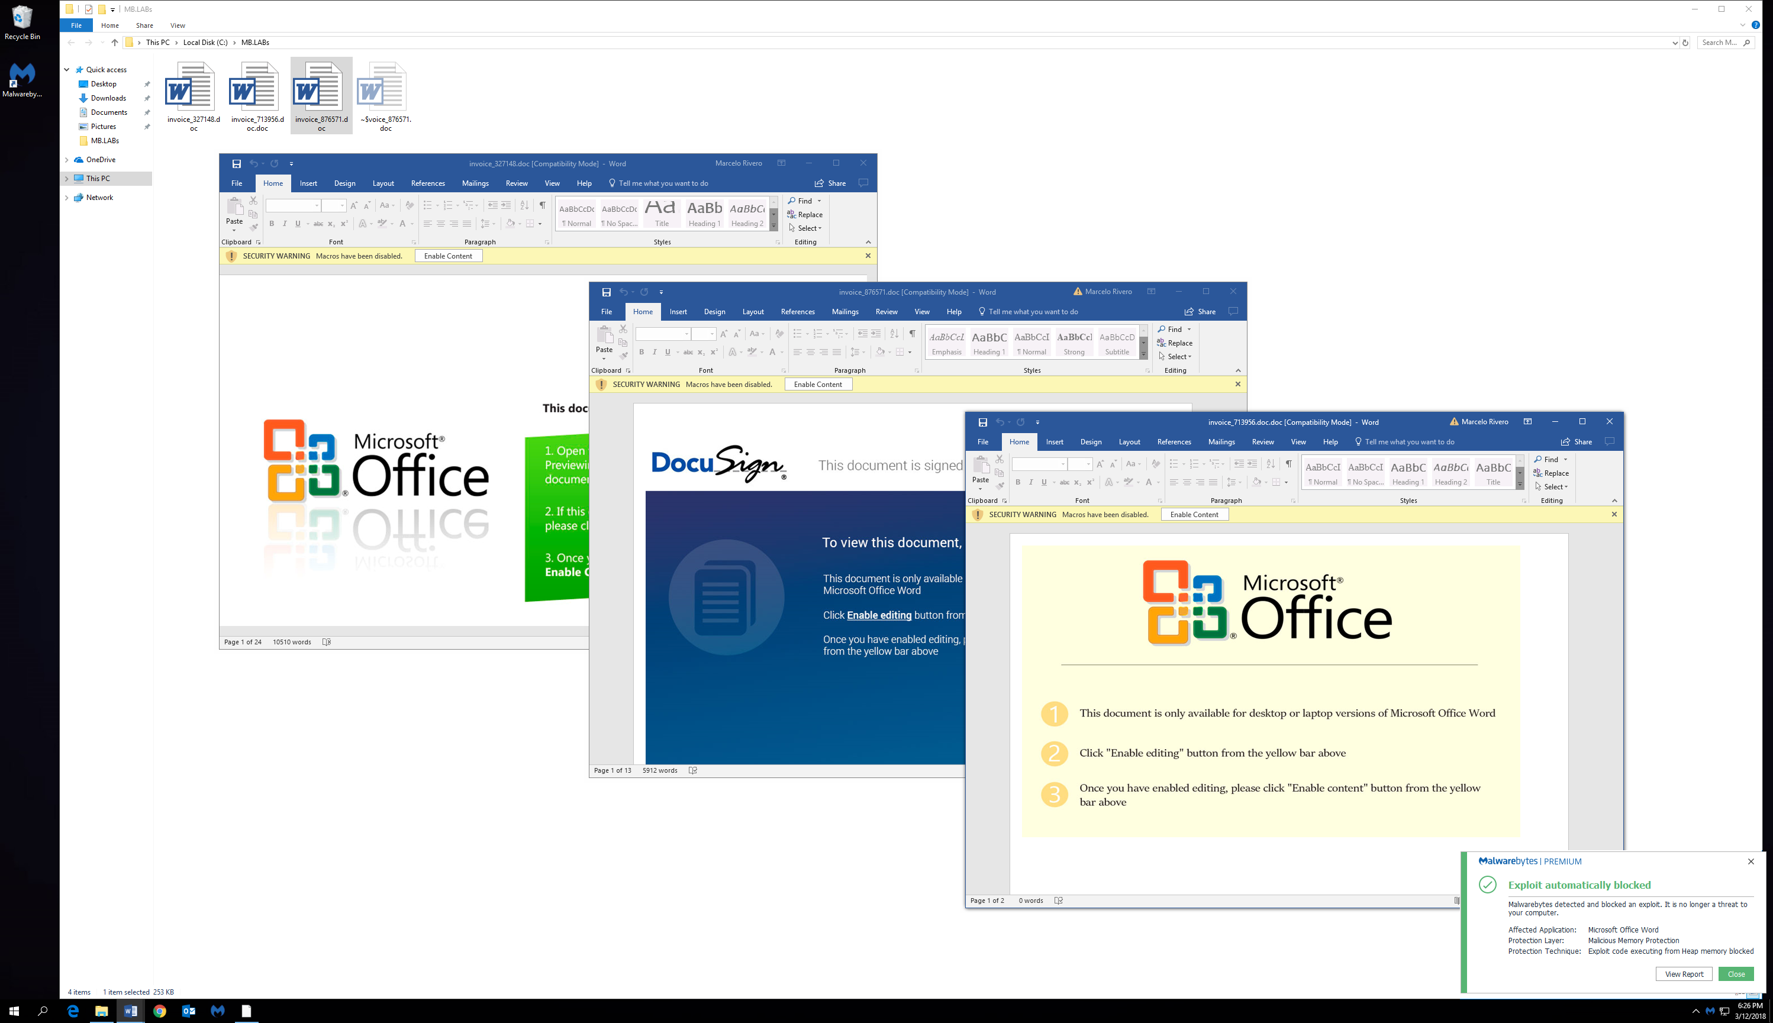Open the Mailings tab in invoice_713956.doc.doc
The width and height of the screenshot is (1773, 1023).
click(1221, 442)
